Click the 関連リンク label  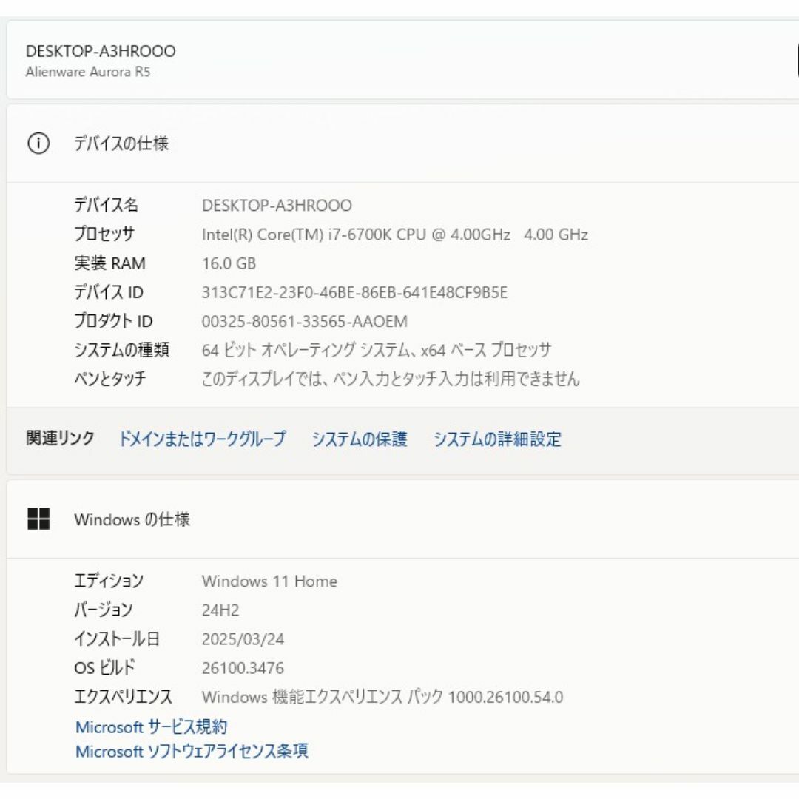point(60,438)
